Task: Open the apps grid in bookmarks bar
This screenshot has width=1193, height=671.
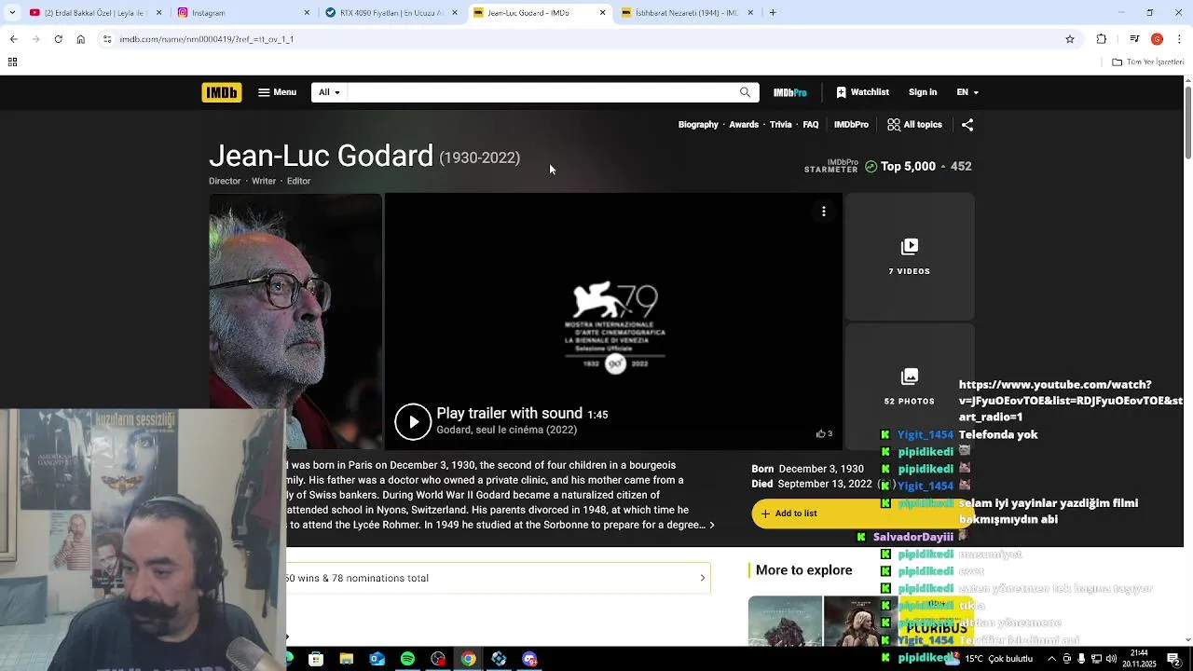Action: coord(12,62)
